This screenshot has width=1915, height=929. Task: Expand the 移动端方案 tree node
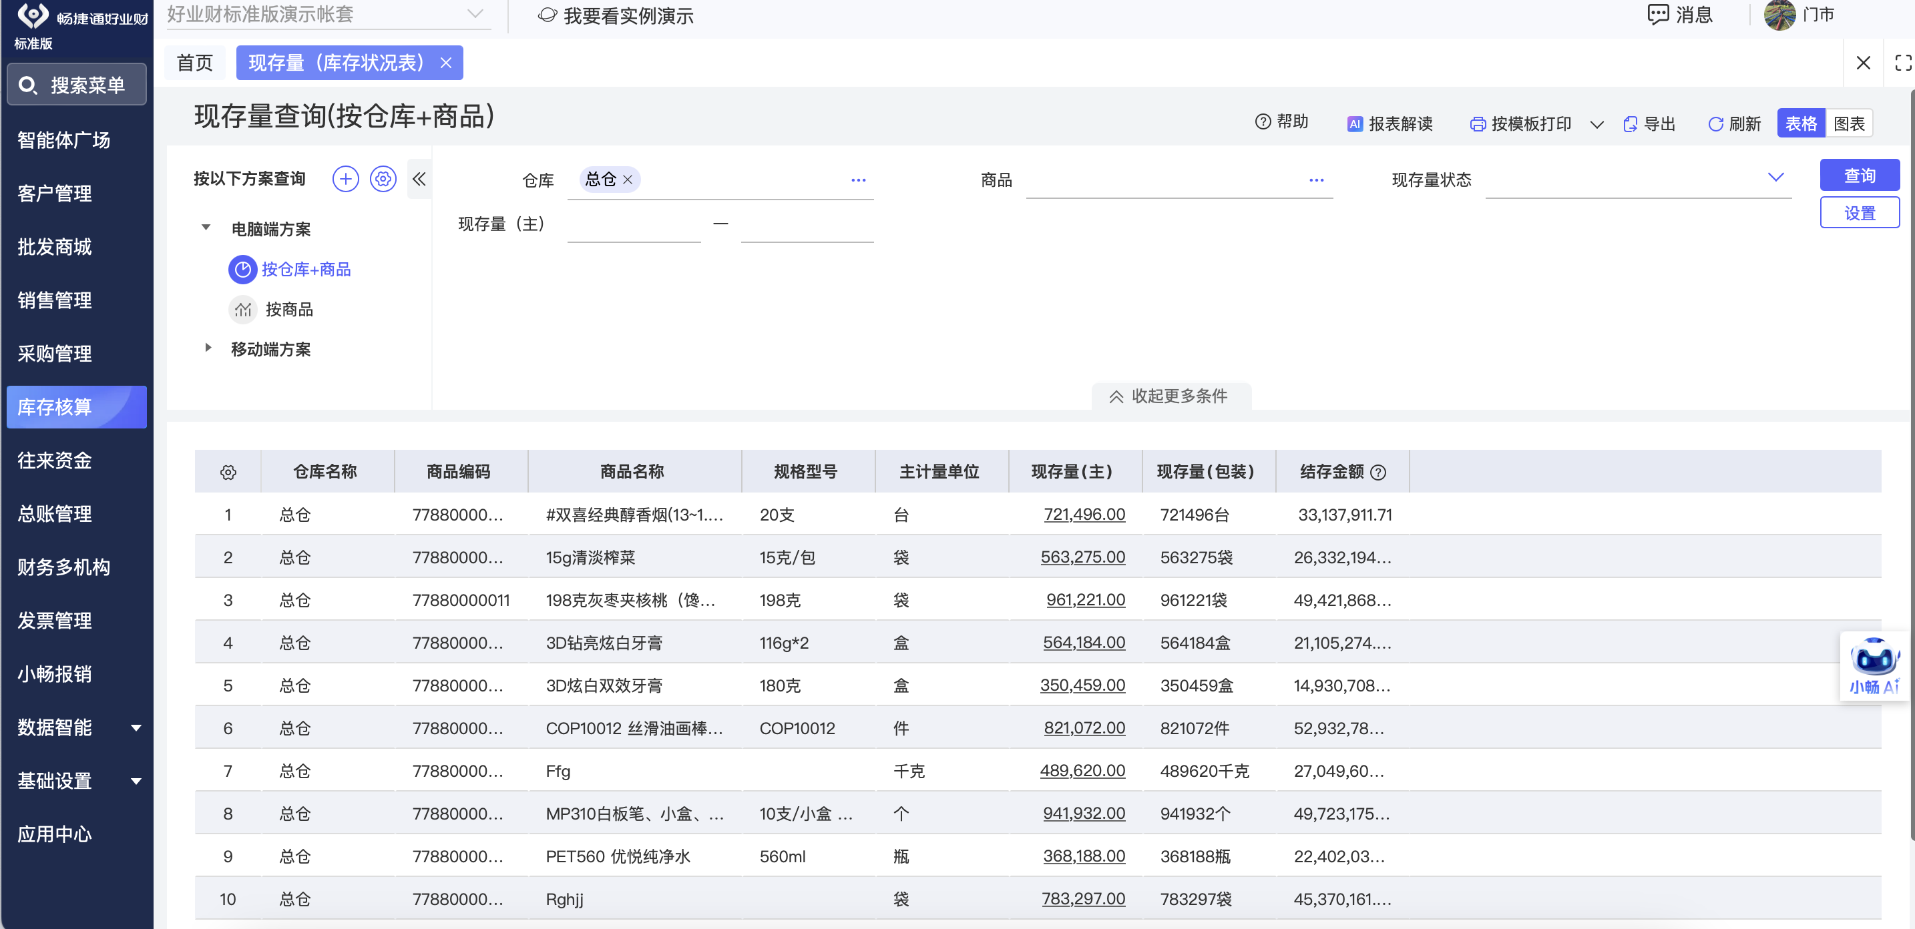tap(208, 347)
